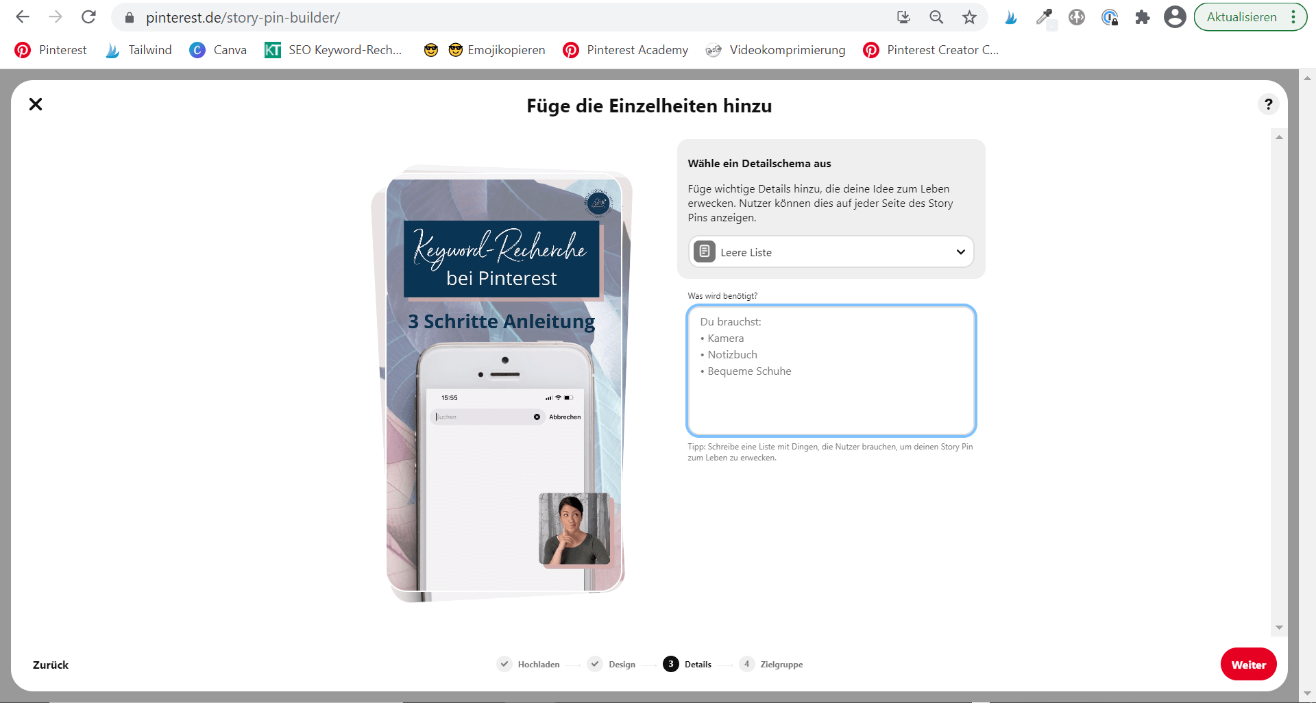Open the Chrome profile avatar

1175,17
